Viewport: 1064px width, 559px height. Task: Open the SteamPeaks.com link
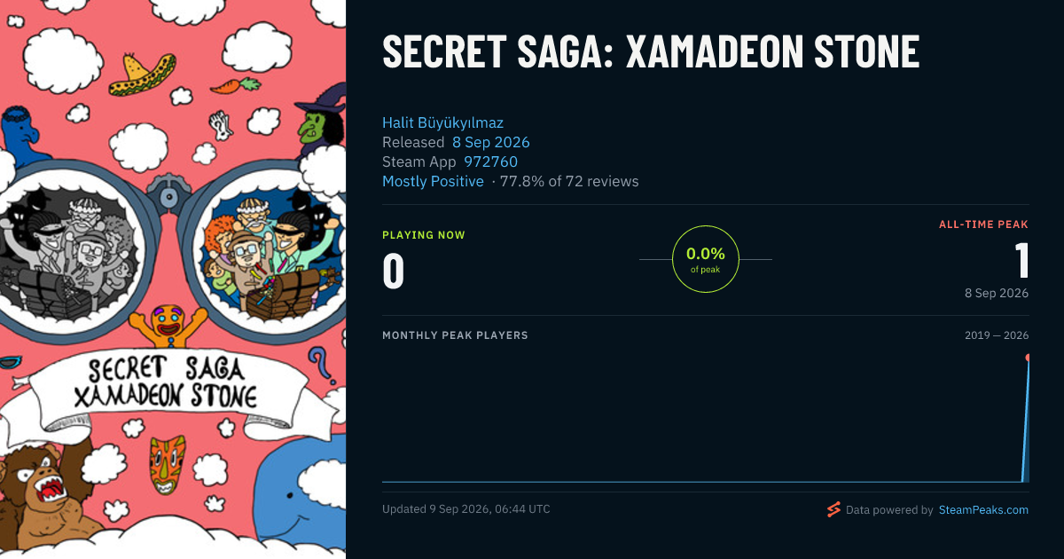(x=983, y=509)
